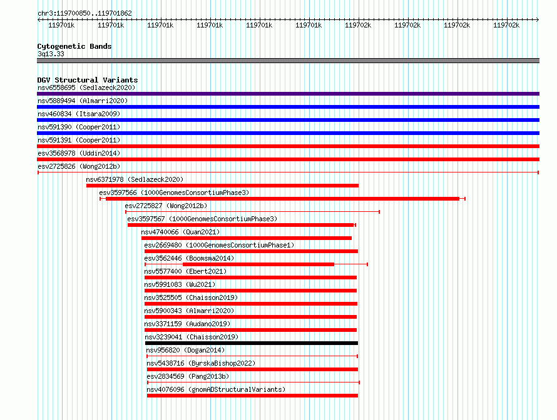Click the blue bar under nsv591390
This screenshot has height=420, width=557.
click(288, 133)
